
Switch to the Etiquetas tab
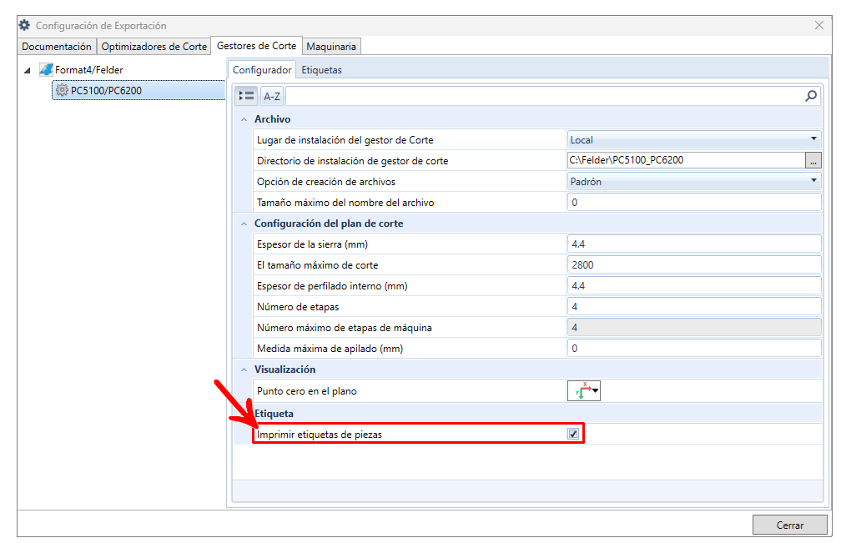click(321, 70)
